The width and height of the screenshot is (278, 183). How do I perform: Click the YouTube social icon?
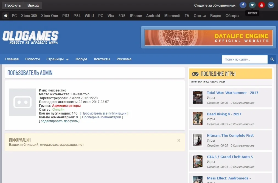point(262,5)
